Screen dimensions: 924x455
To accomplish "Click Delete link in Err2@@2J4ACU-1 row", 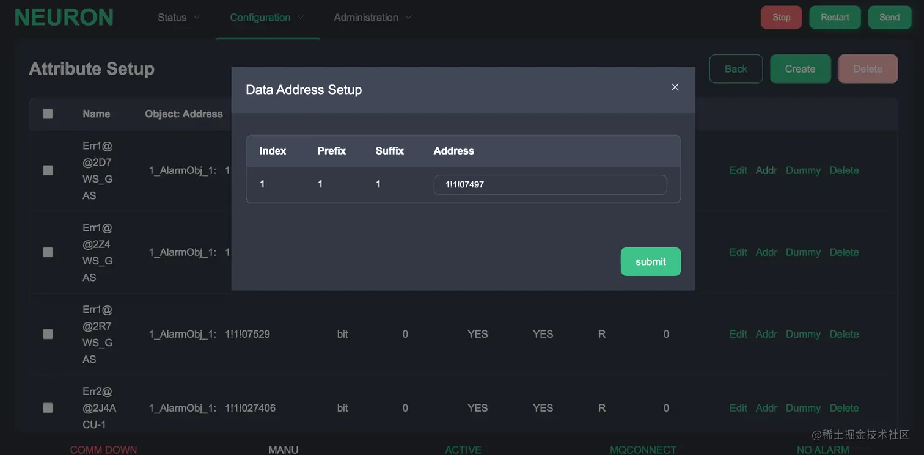I will [844, 408].
